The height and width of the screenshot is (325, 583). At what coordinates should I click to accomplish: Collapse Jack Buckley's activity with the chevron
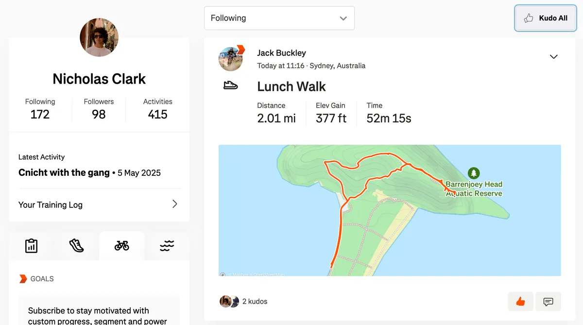tap(553, 56)
